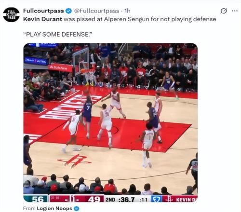Click the "PLAY SOME DEFENSE." quote text

(58, 34)
